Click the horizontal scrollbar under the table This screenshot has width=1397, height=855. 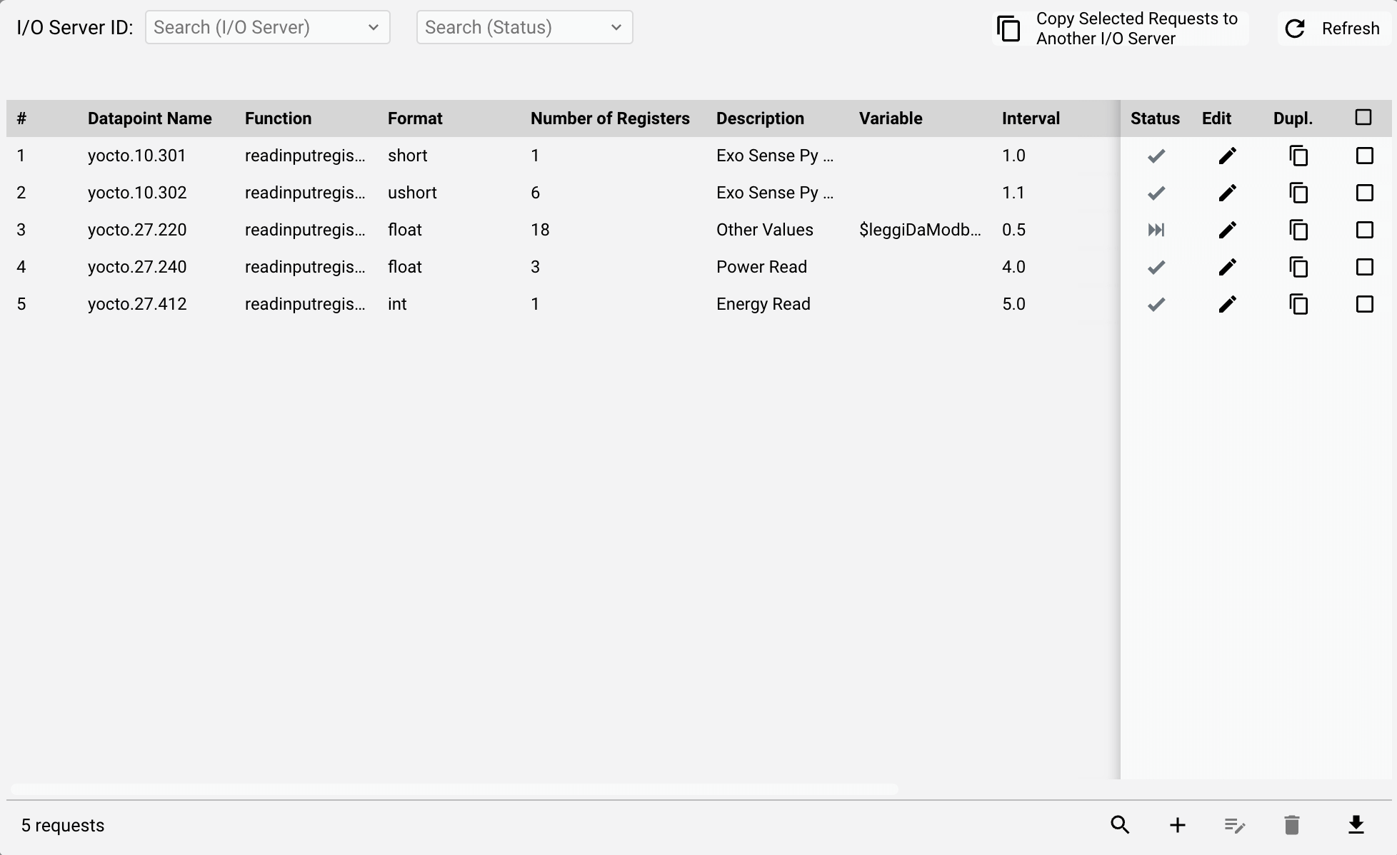[454, 789]
